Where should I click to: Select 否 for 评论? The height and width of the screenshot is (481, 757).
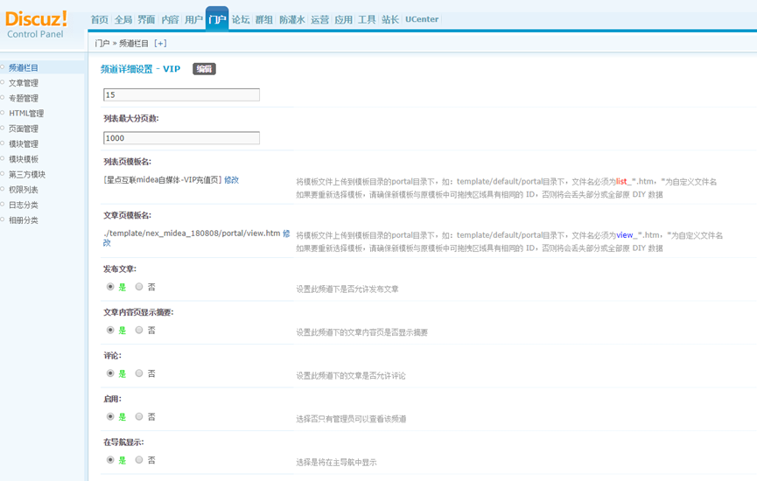coord(139,373)
